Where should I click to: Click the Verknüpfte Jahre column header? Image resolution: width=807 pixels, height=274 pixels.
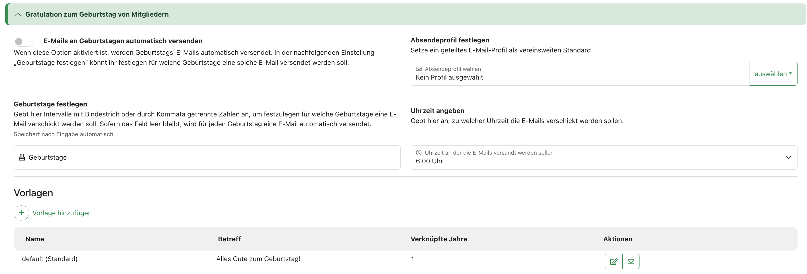[x=439, y=239]
